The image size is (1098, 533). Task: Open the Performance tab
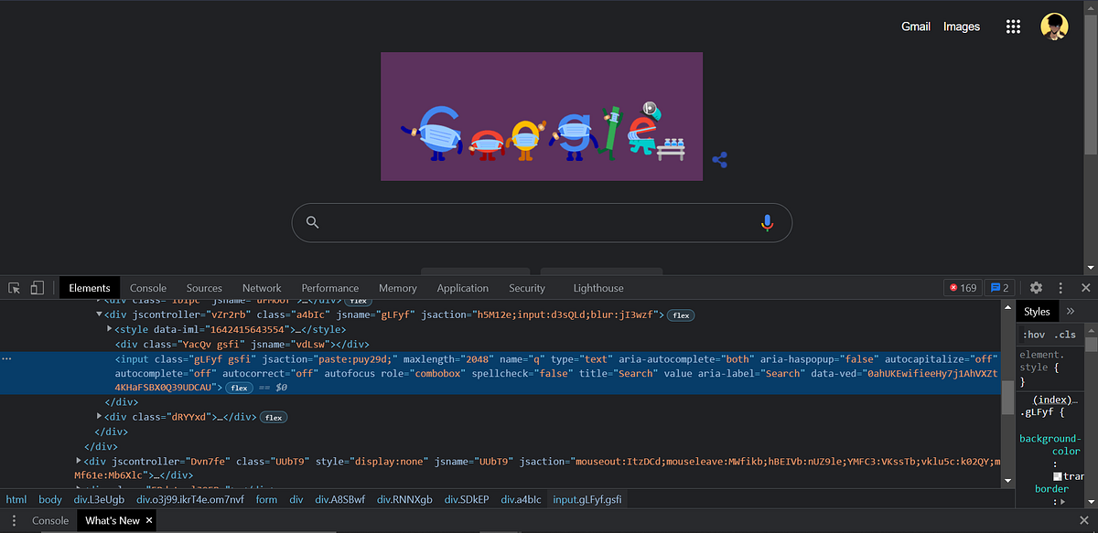tap(330, 288)
